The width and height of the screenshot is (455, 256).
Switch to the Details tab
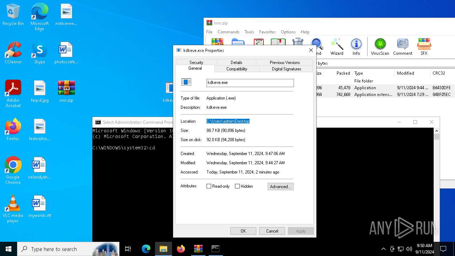click(x=236, y=62)
